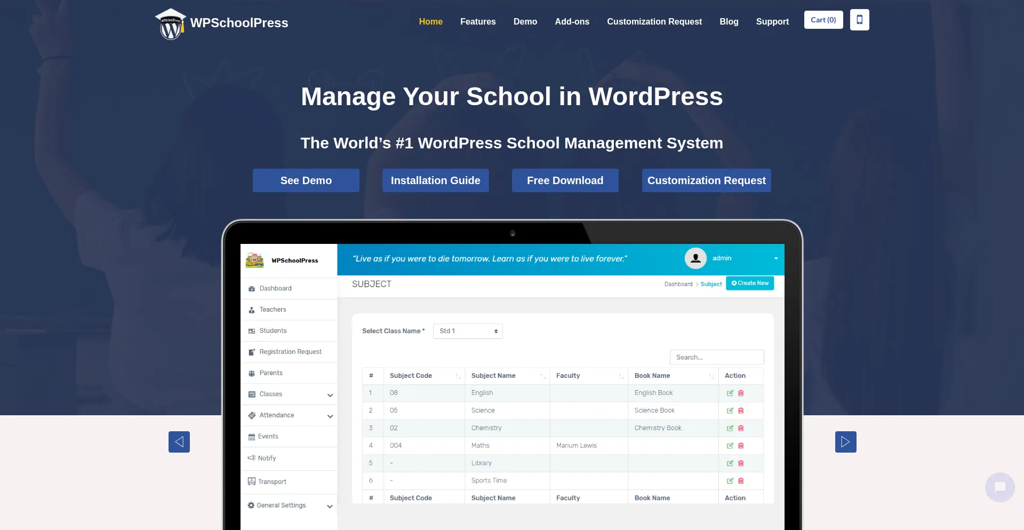Expand the General Settings chevron

point(330,507)
